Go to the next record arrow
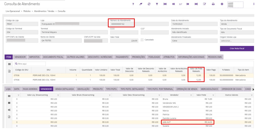This screenshot has width=259, height=131. click(188, 4)
